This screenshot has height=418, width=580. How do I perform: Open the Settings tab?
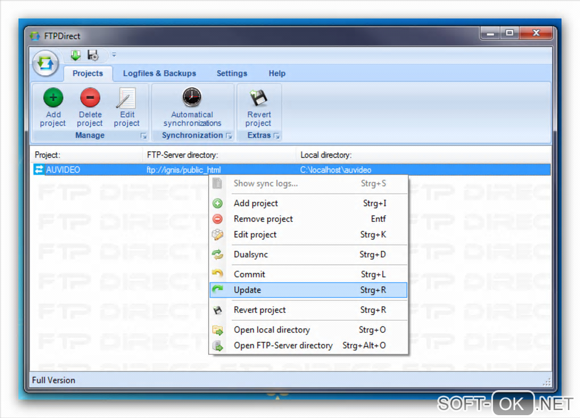232,73
